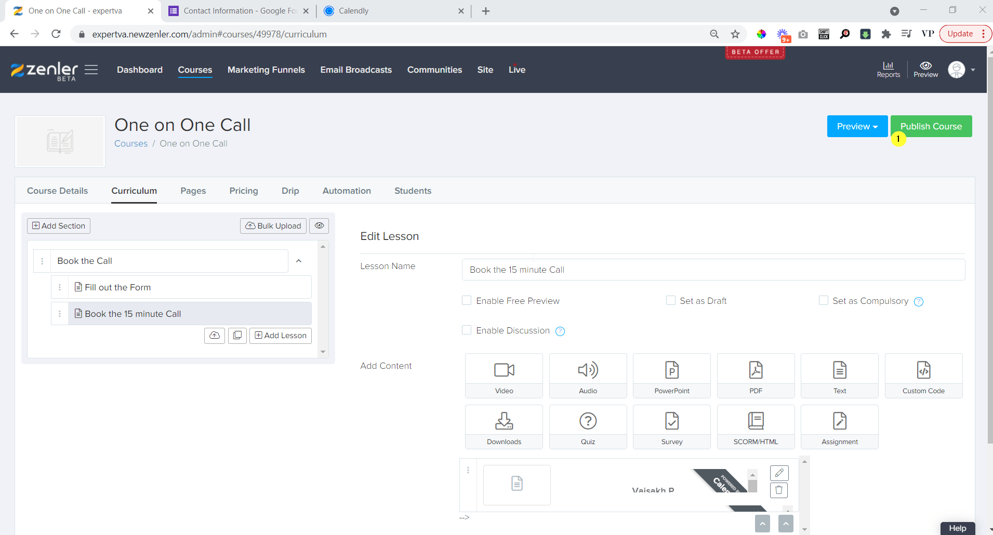Screen dimensions: 993x535
Task: Choose the Audio content type
Action: (x=588, y=375)
